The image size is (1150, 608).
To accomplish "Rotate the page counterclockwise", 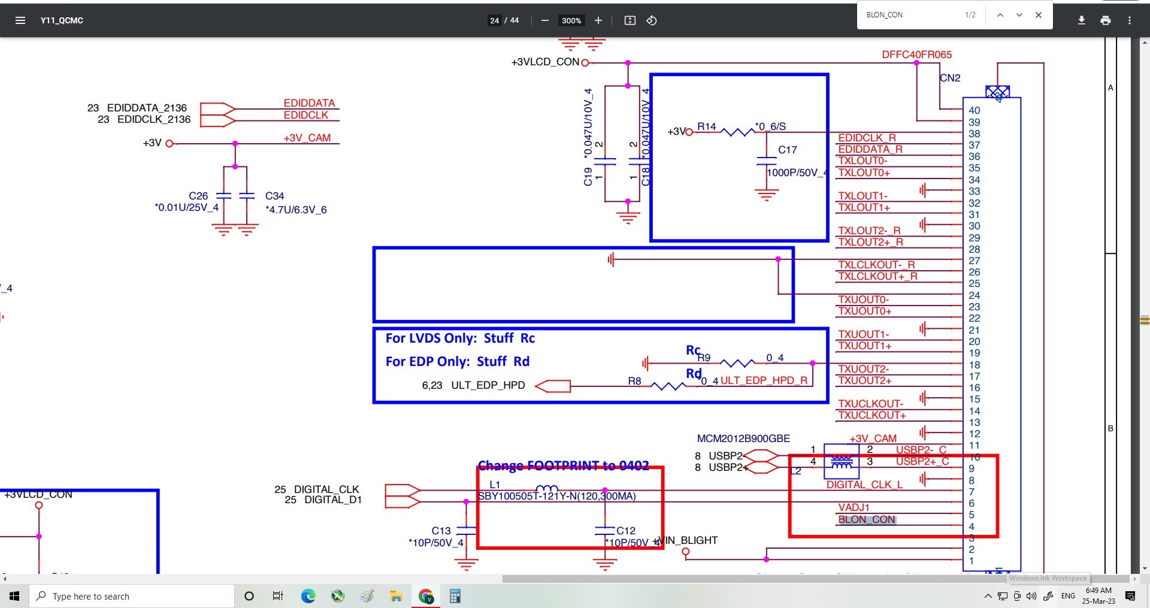I will (x=652, y=20).
